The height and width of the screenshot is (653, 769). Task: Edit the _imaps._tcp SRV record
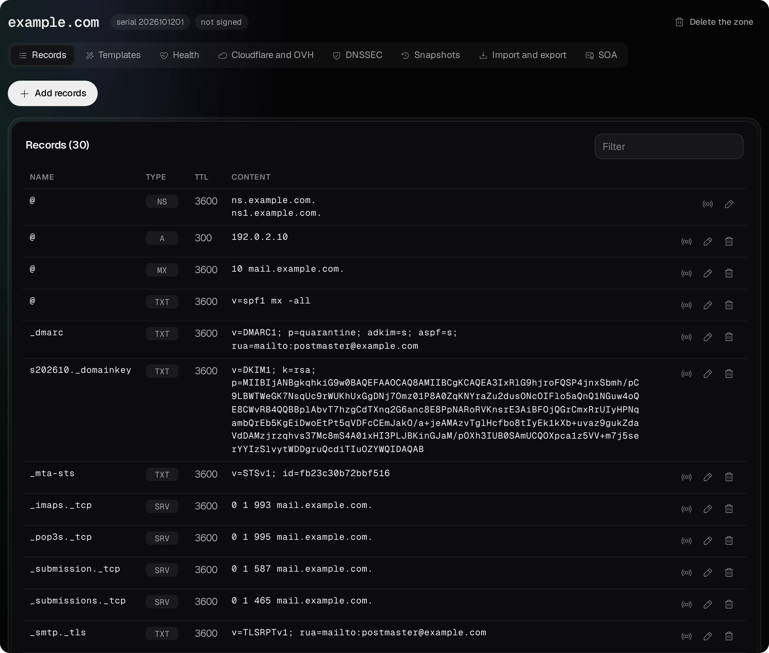(707, 509)
